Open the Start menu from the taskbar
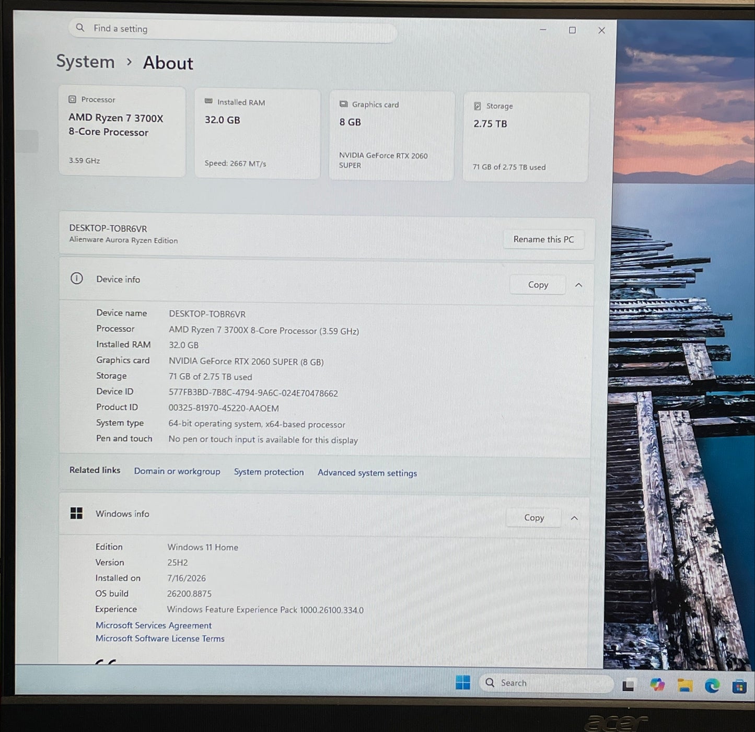The height and width of the screenshot is (732, 755). pyautogui.click(x=462, y=682)
